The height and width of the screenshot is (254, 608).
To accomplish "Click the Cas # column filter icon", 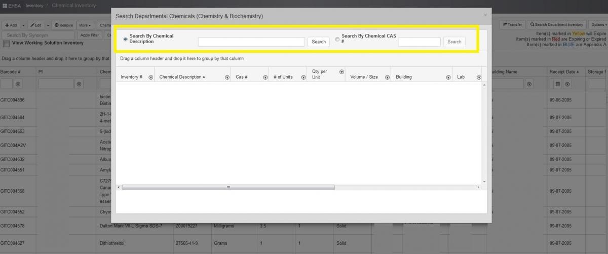I will (x=265, y=77).
